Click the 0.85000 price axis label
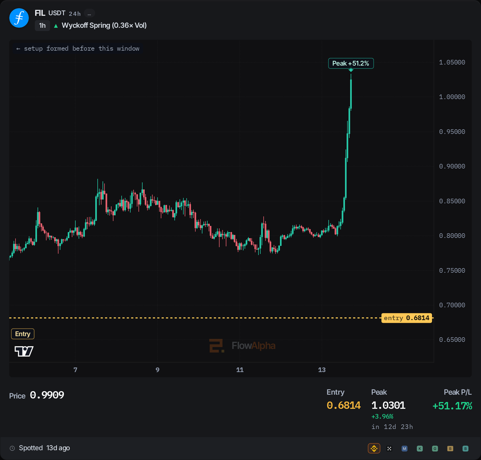 [452, 201]
